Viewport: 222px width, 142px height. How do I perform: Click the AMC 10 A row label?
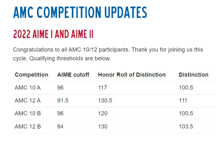pyautogui.click(x=28, y=88)
